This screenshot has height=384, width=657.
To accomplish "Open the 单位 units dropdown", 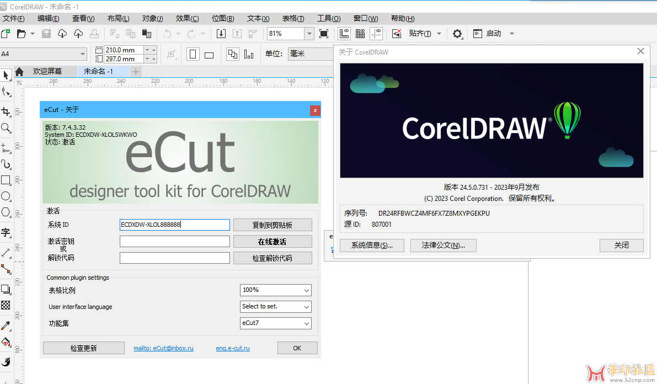I will coord(311,54).
